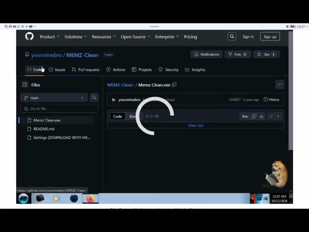
Task: Open the edit options dropdown arrow
Action: (x=278, y=116)
